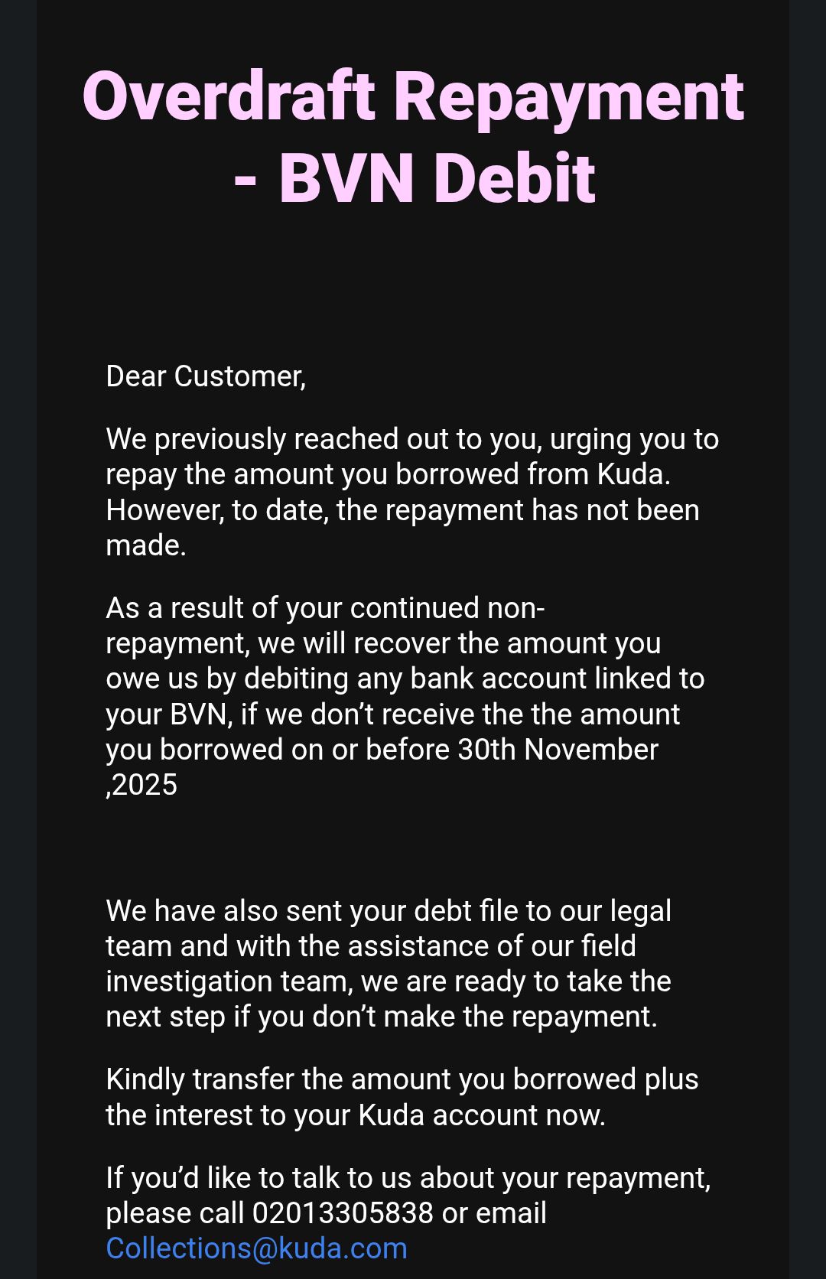Tap the phone number 02013305838

point(343,1213)
